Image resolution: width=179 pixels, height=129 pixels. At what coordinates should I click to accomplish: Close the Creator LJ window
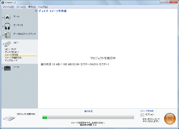point(173,2)
